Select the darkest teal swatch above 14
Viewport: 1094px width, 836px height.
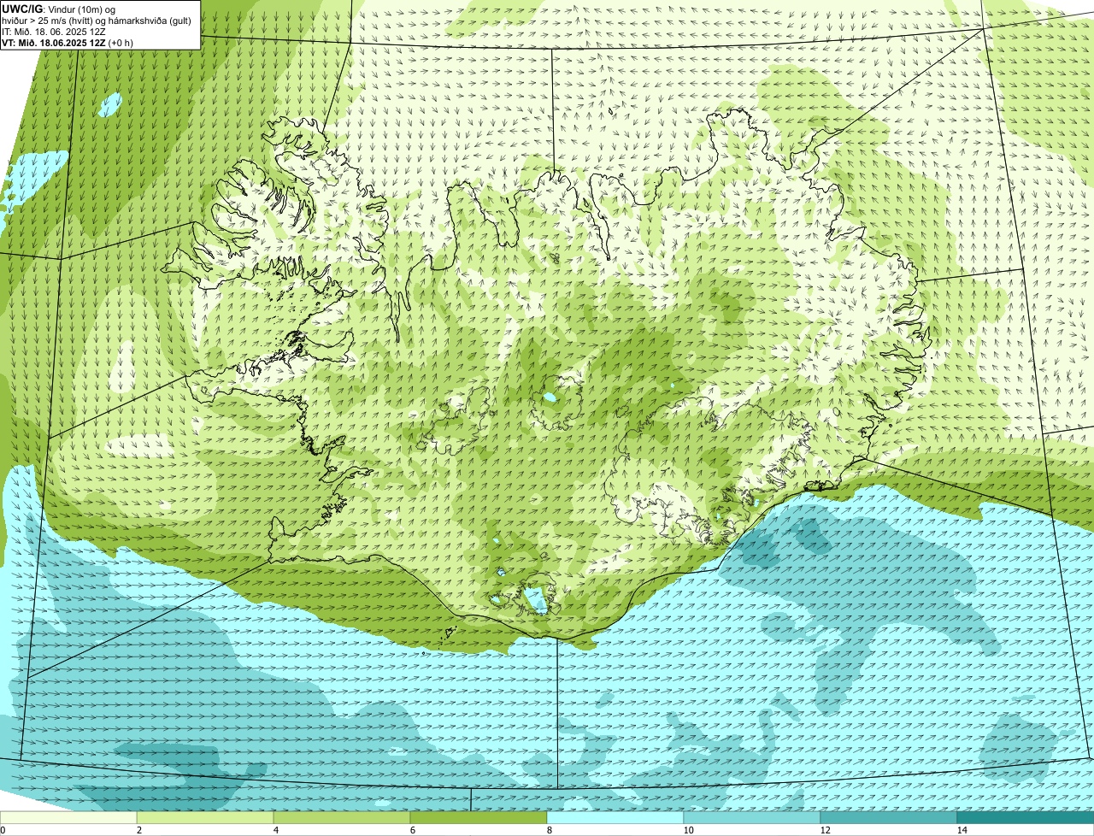[x=1026, y=818]
